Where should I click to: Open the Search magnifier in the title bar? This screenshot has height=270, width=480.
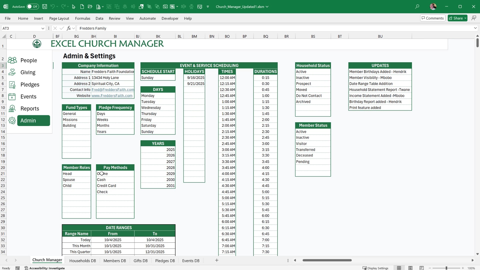point(417,6)
